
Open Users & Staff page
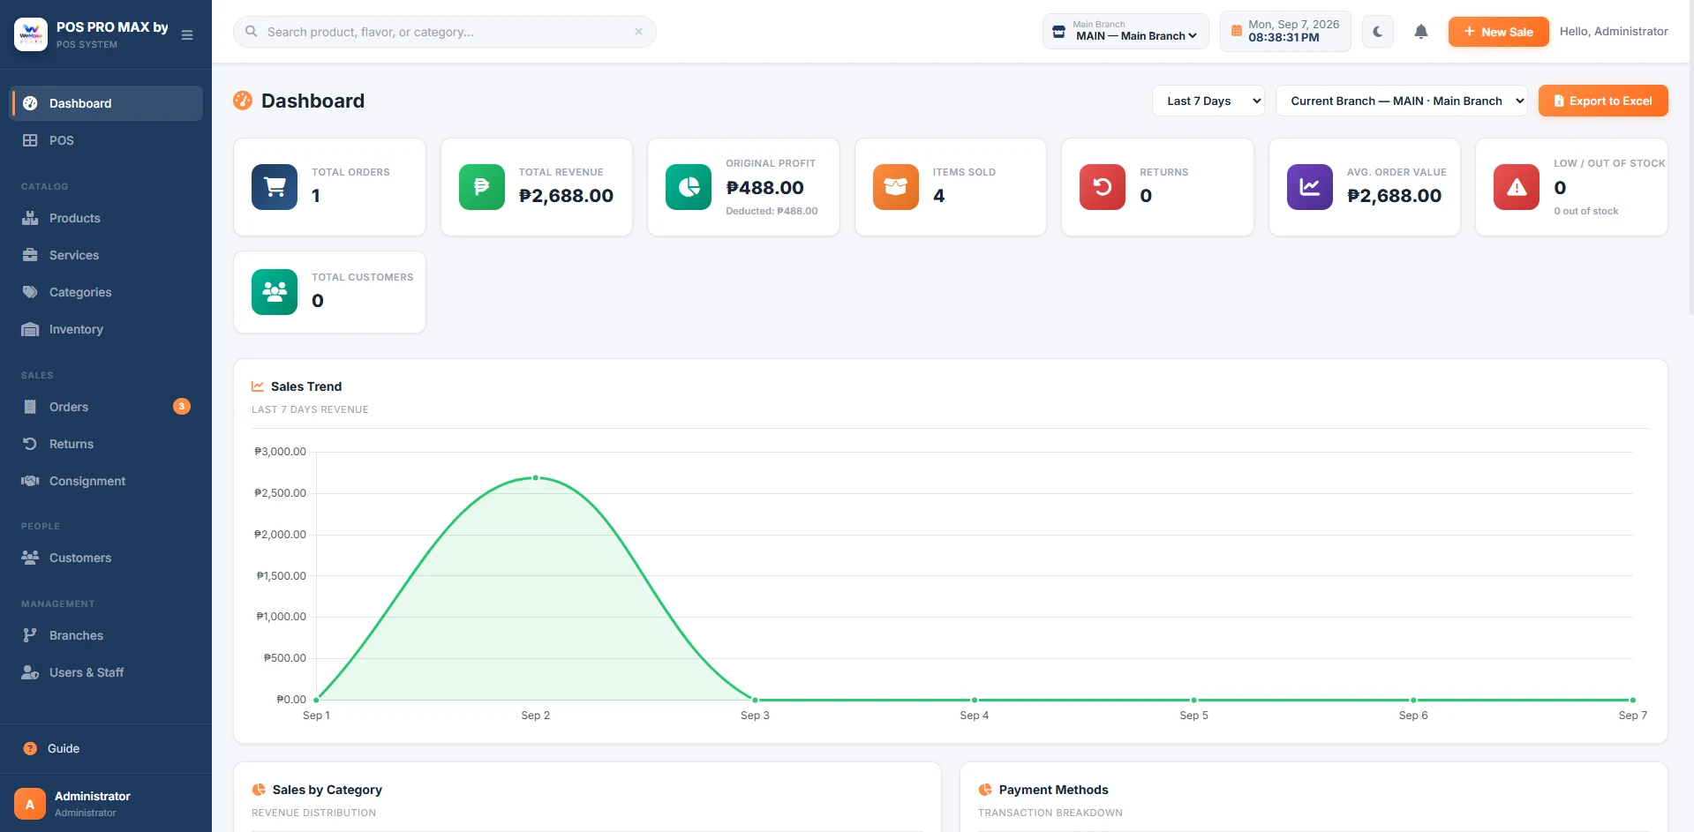(106, 672)
